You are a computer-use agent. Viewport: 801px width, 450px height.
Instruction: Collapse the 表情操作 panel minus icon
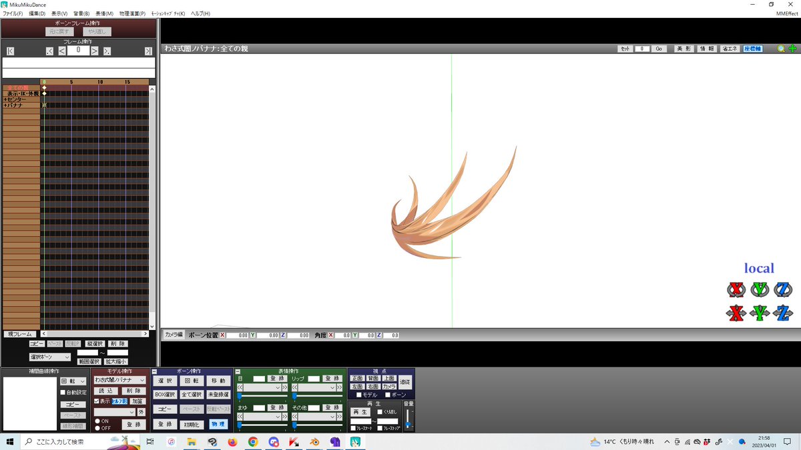point(236,371)
